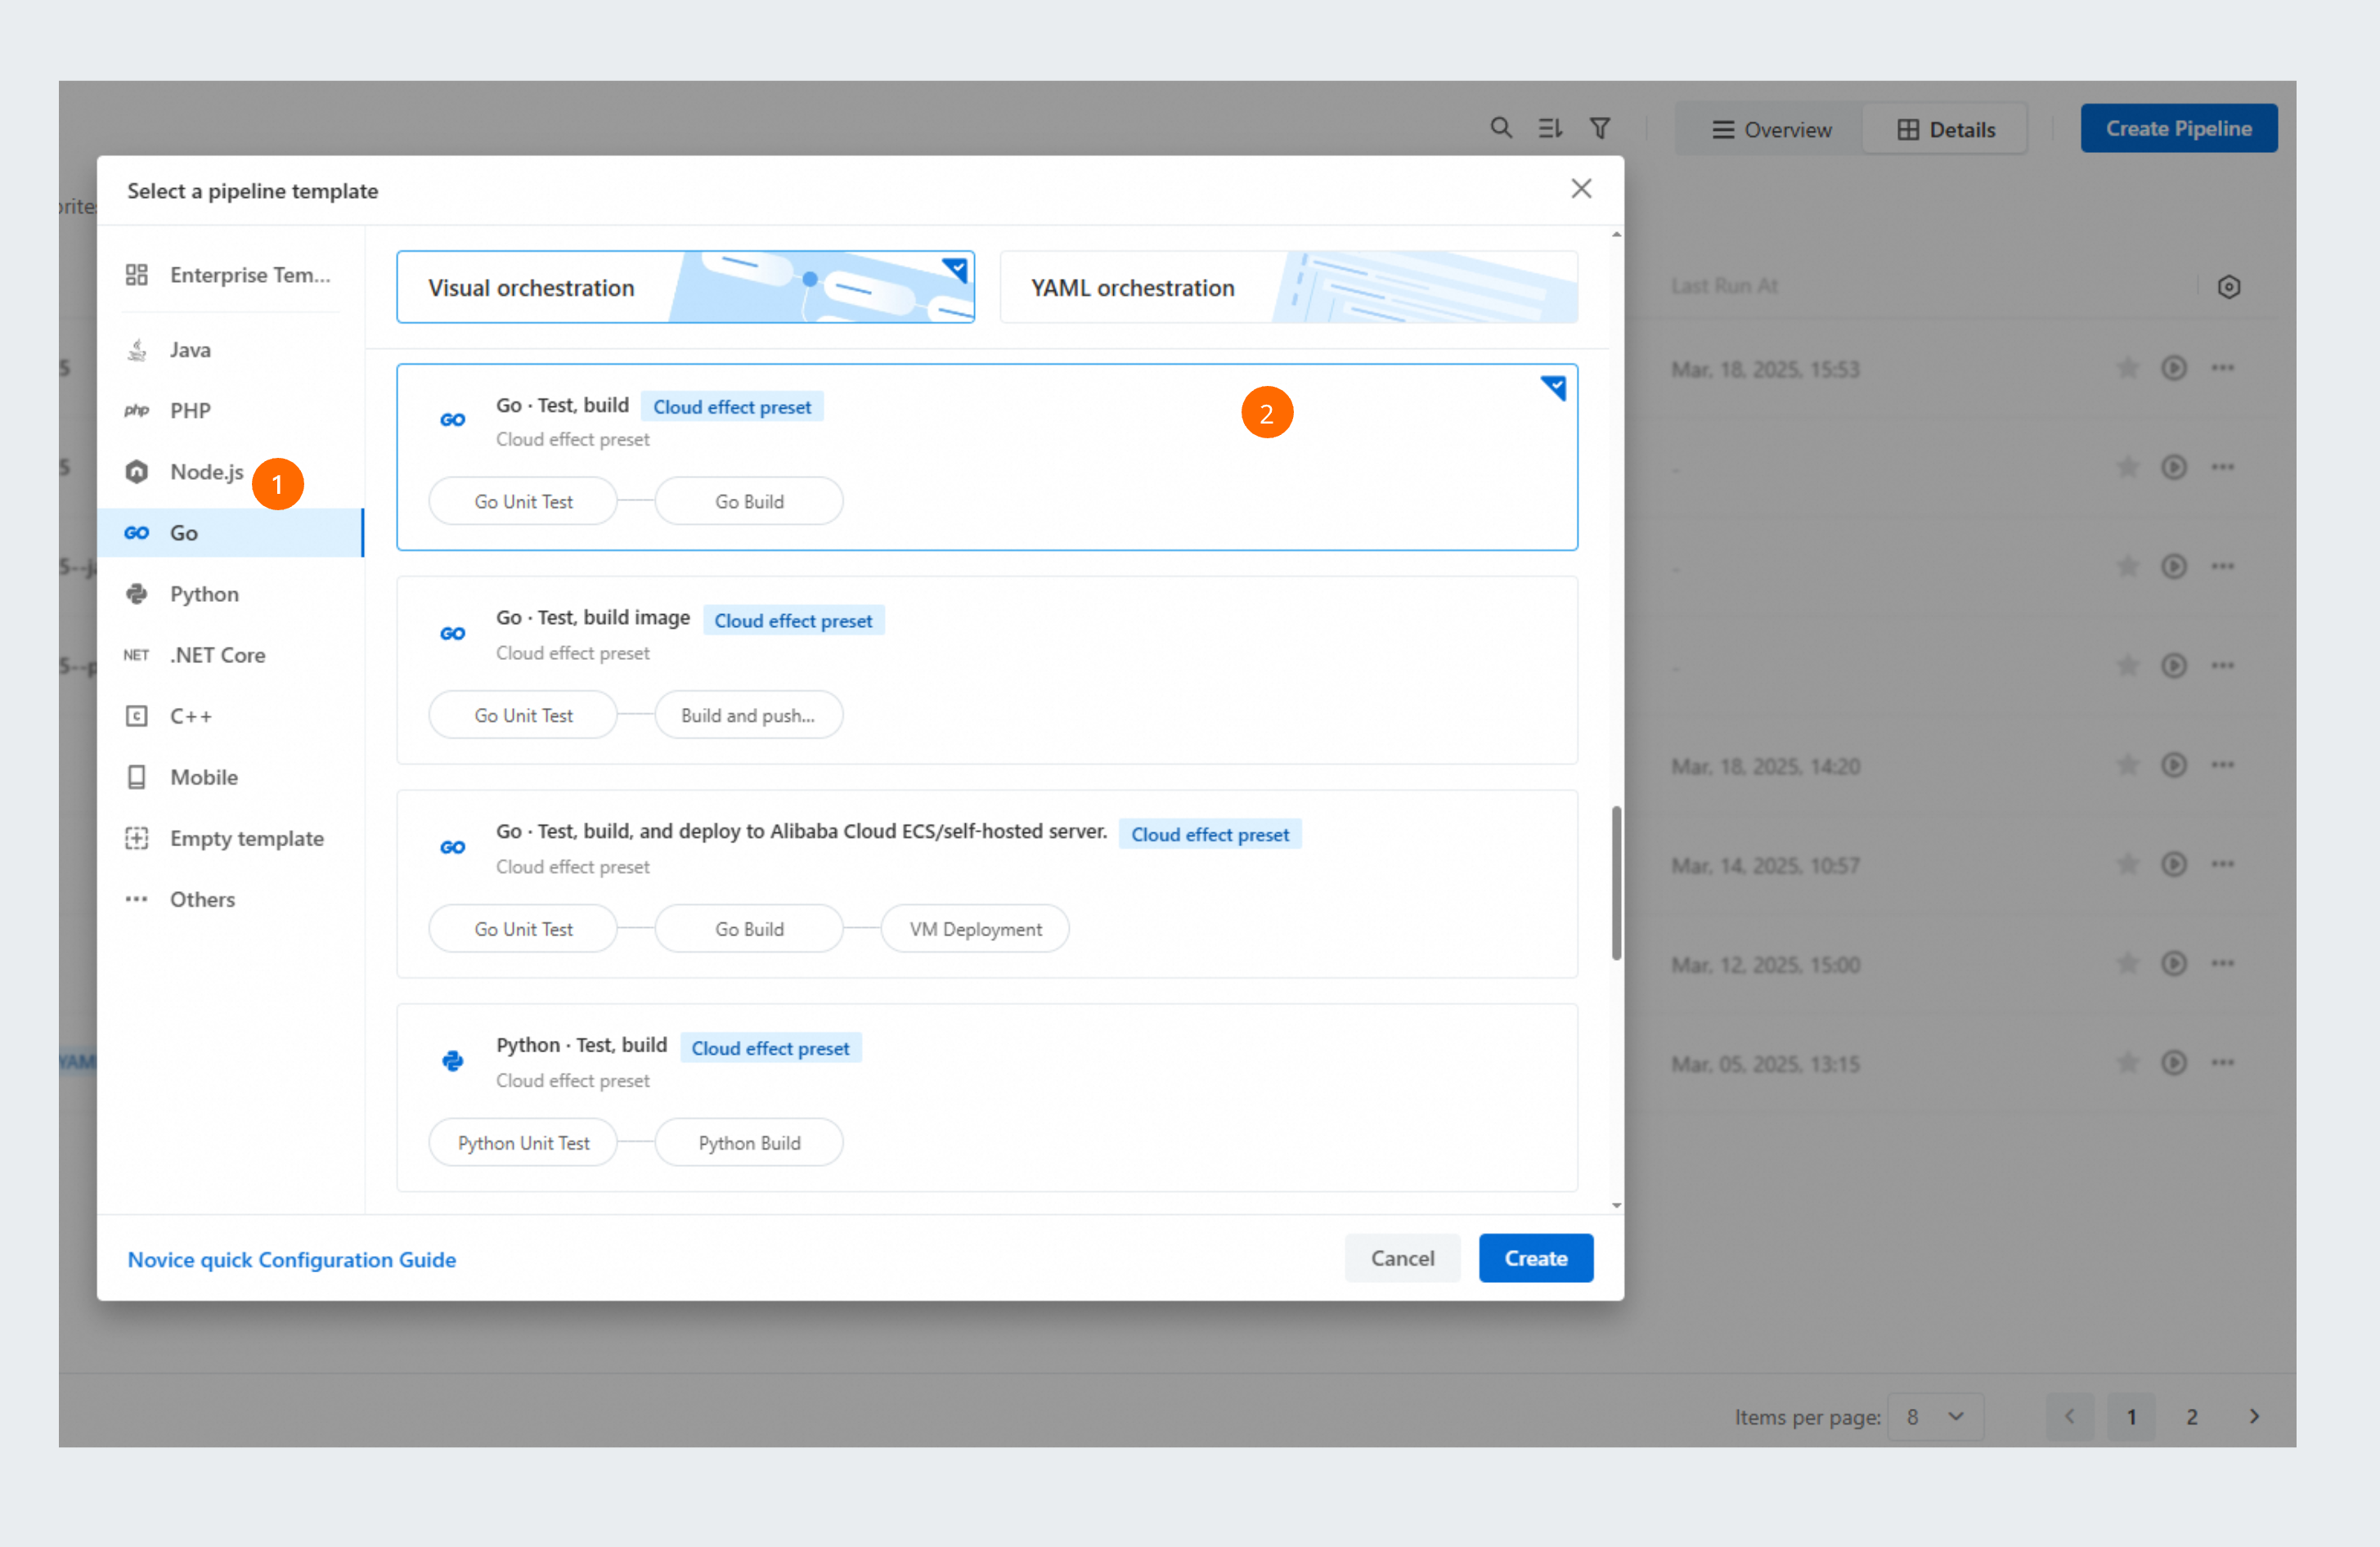This screenshot has height=1547, width=2380.
Task: Open the PHP templates category
Action: (189, 410)
